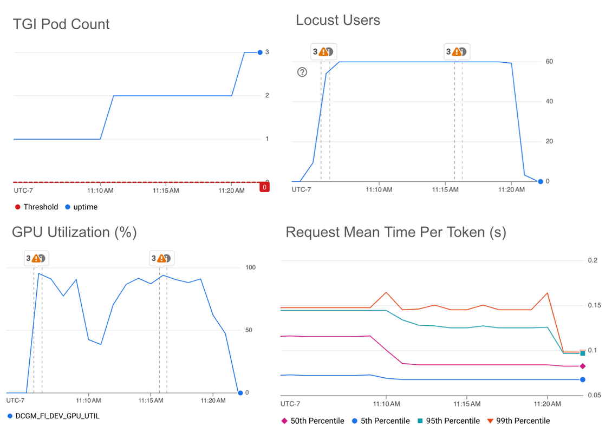Click the comment bubble icon in the Locust Users badge

coord(330,51)
